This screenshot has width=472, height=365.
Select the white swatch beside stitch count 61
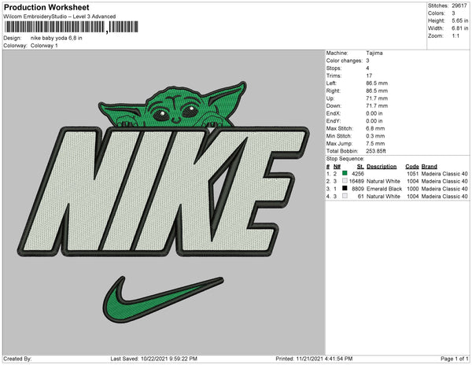click(345, 196)
